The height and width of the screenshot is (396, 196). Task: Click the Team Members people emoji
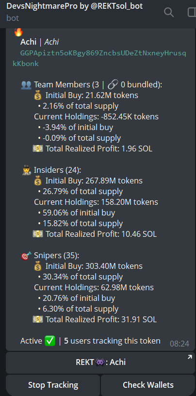coord(26,85)
